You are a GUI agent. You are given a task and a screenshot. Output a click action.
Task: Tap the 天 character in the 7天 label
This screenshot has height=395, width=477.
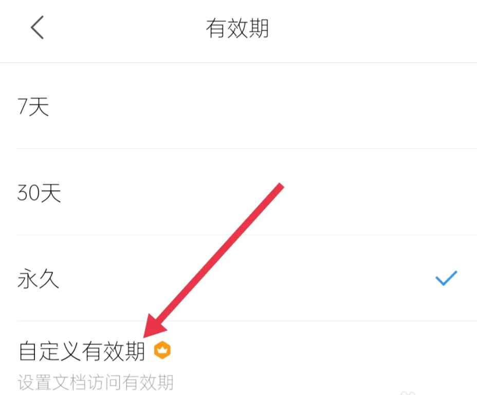point(39,106)
